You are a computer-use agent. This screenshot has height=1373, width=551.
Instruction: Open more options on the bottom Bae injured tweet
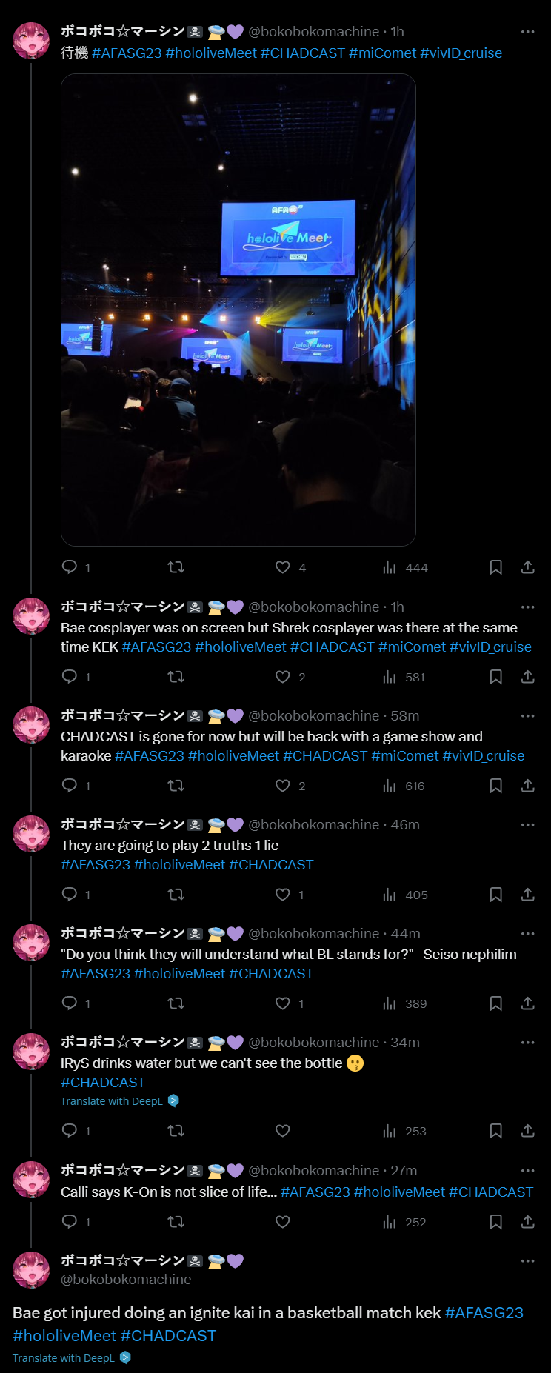coord(528,1261)
